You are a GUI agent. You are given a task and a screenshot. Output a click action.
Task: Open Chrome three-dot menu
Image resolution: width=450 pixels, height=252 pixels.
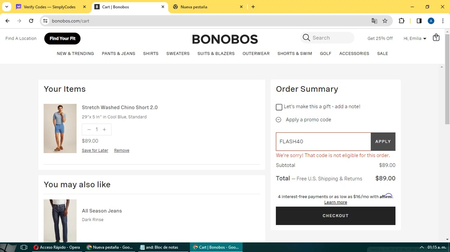tap(443, 21)
